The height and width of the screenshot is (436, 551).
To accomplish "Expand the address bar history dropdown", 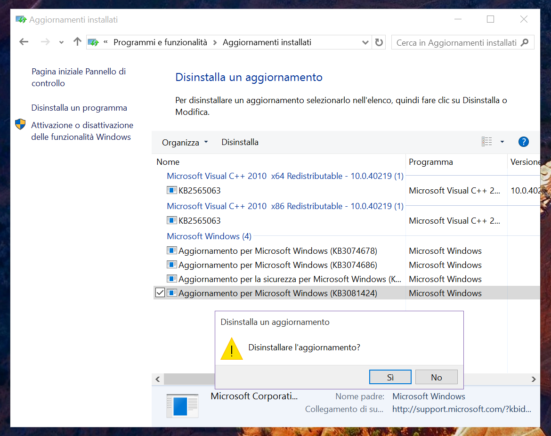I will [365, 42].
